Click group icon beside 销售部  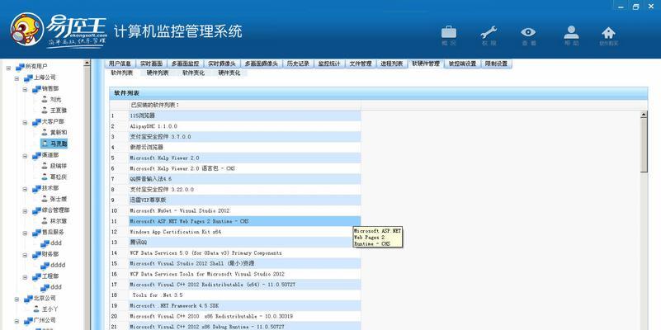[36, 88]
